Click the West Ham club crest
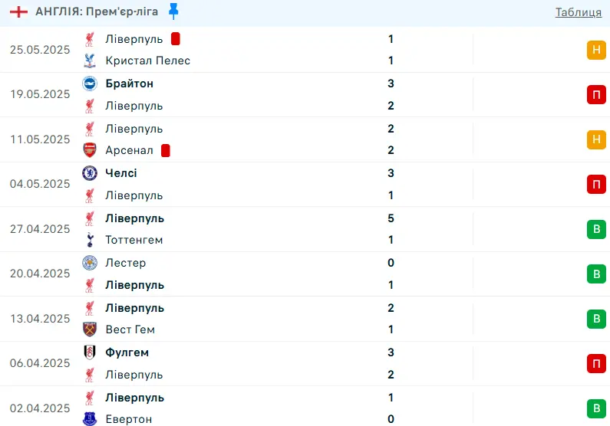The height and width of the screenshot is (426, 610). click(x=90, y=329)
